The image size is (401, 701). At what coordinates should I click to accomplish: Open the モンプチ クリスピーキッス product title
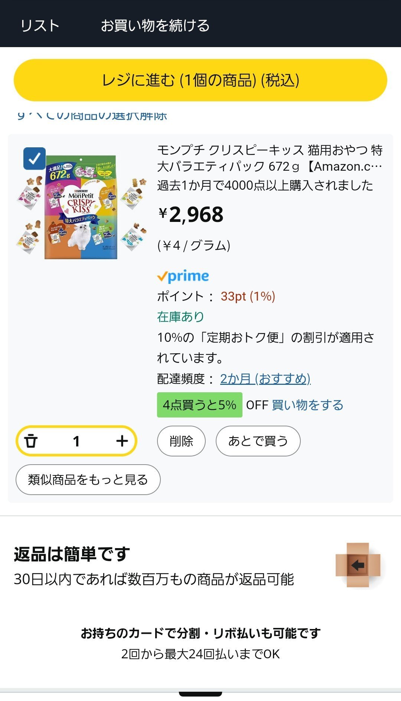coord(270,158)
